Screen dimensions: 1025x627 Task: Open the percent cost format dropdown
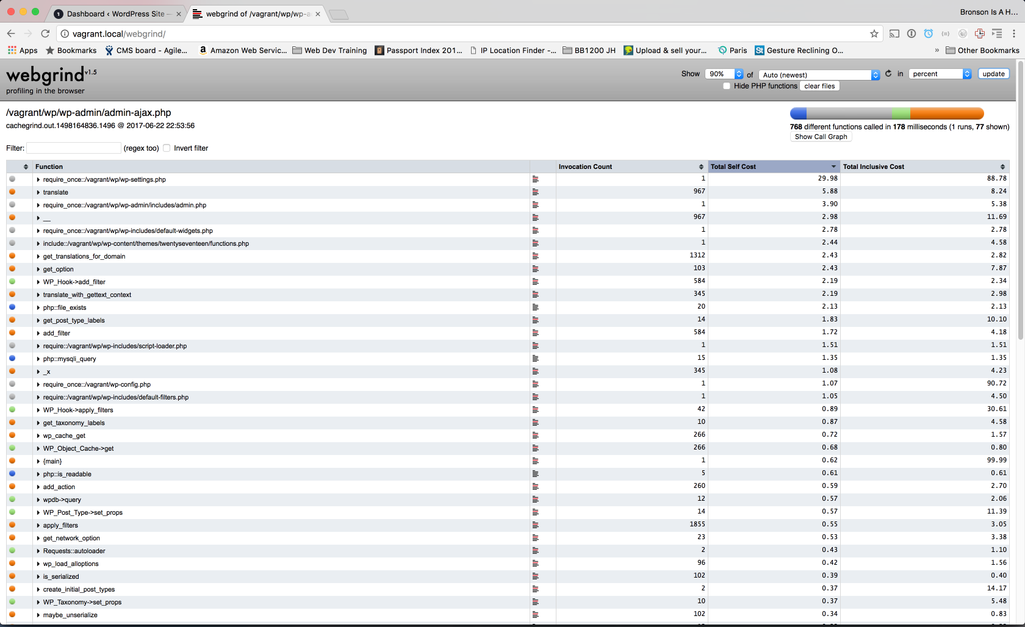coord(940,74)
